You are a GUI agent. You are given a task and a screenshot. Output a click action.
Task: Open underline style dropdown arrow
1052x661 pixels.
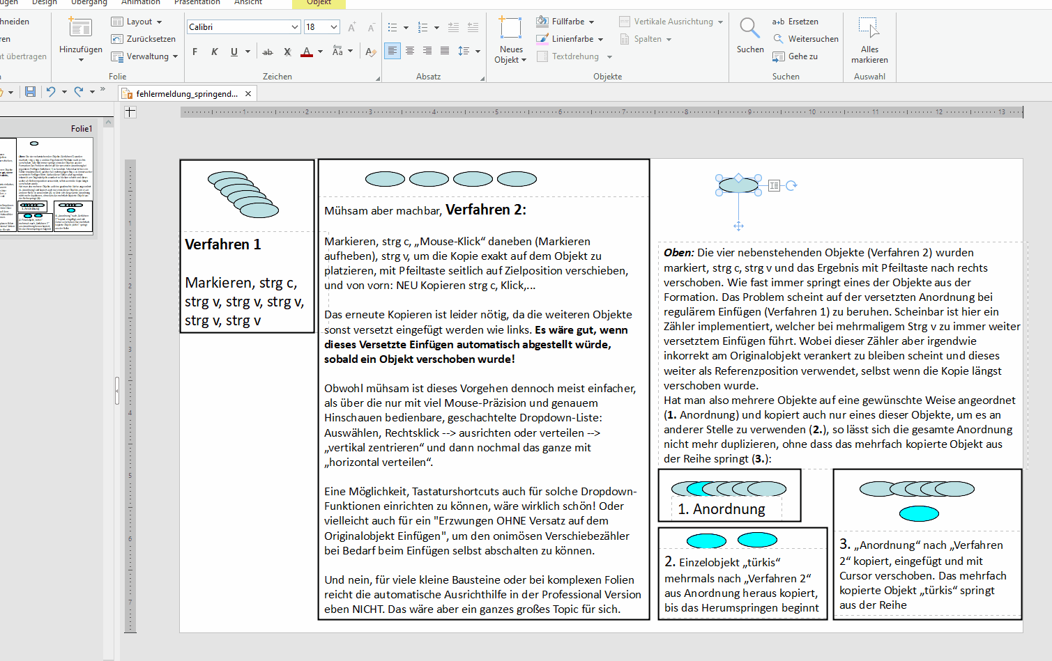tap(247, 52)
